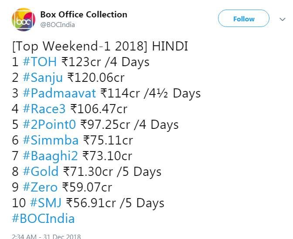Click the Follow button
Image resolution: width=293 pixels, height=239 pixels.
pyautogui.click(x=244, y=19)
